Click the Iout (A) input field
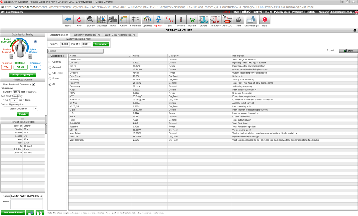 click(x=86, y=44)
